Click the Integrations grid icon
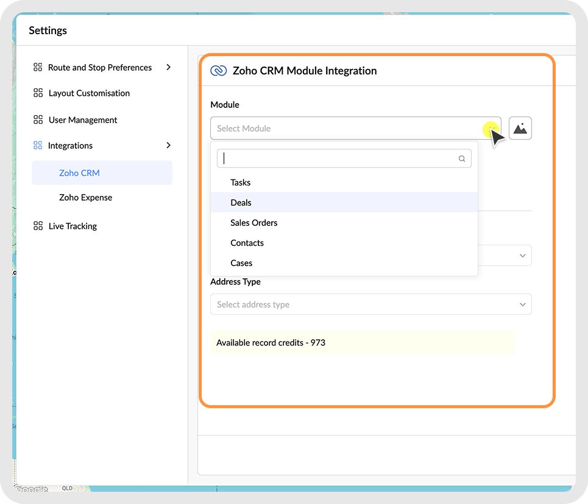Viewport: 588px width, 504px height. click(38, 146)
